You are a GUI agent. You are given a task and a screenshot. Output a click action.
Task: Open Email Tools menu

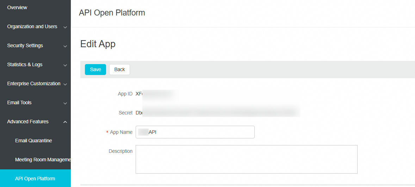click(19, 102)
